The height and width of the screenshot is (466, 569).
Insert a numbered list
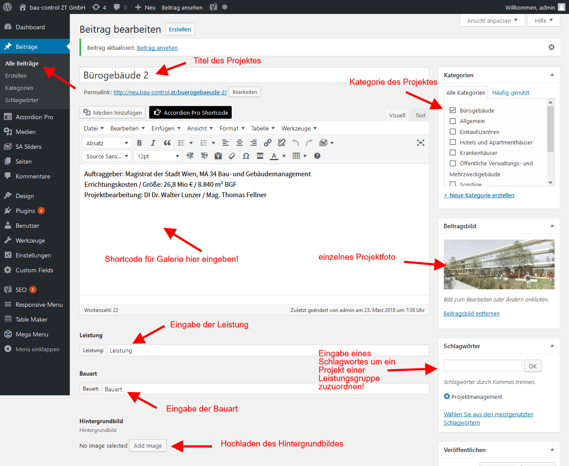click(x=203, y=143)
